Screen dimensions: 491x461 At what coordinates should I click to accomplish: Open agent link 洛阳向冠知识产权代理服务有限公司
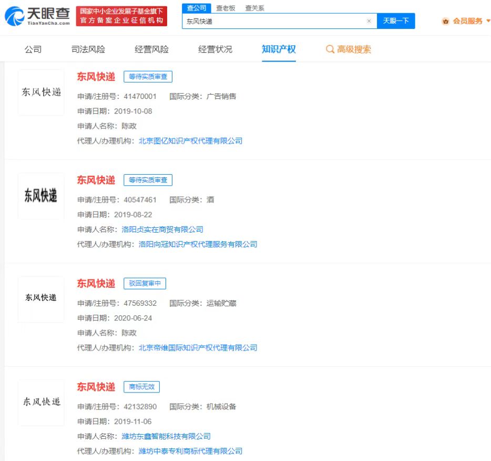[x=198, y=245]
